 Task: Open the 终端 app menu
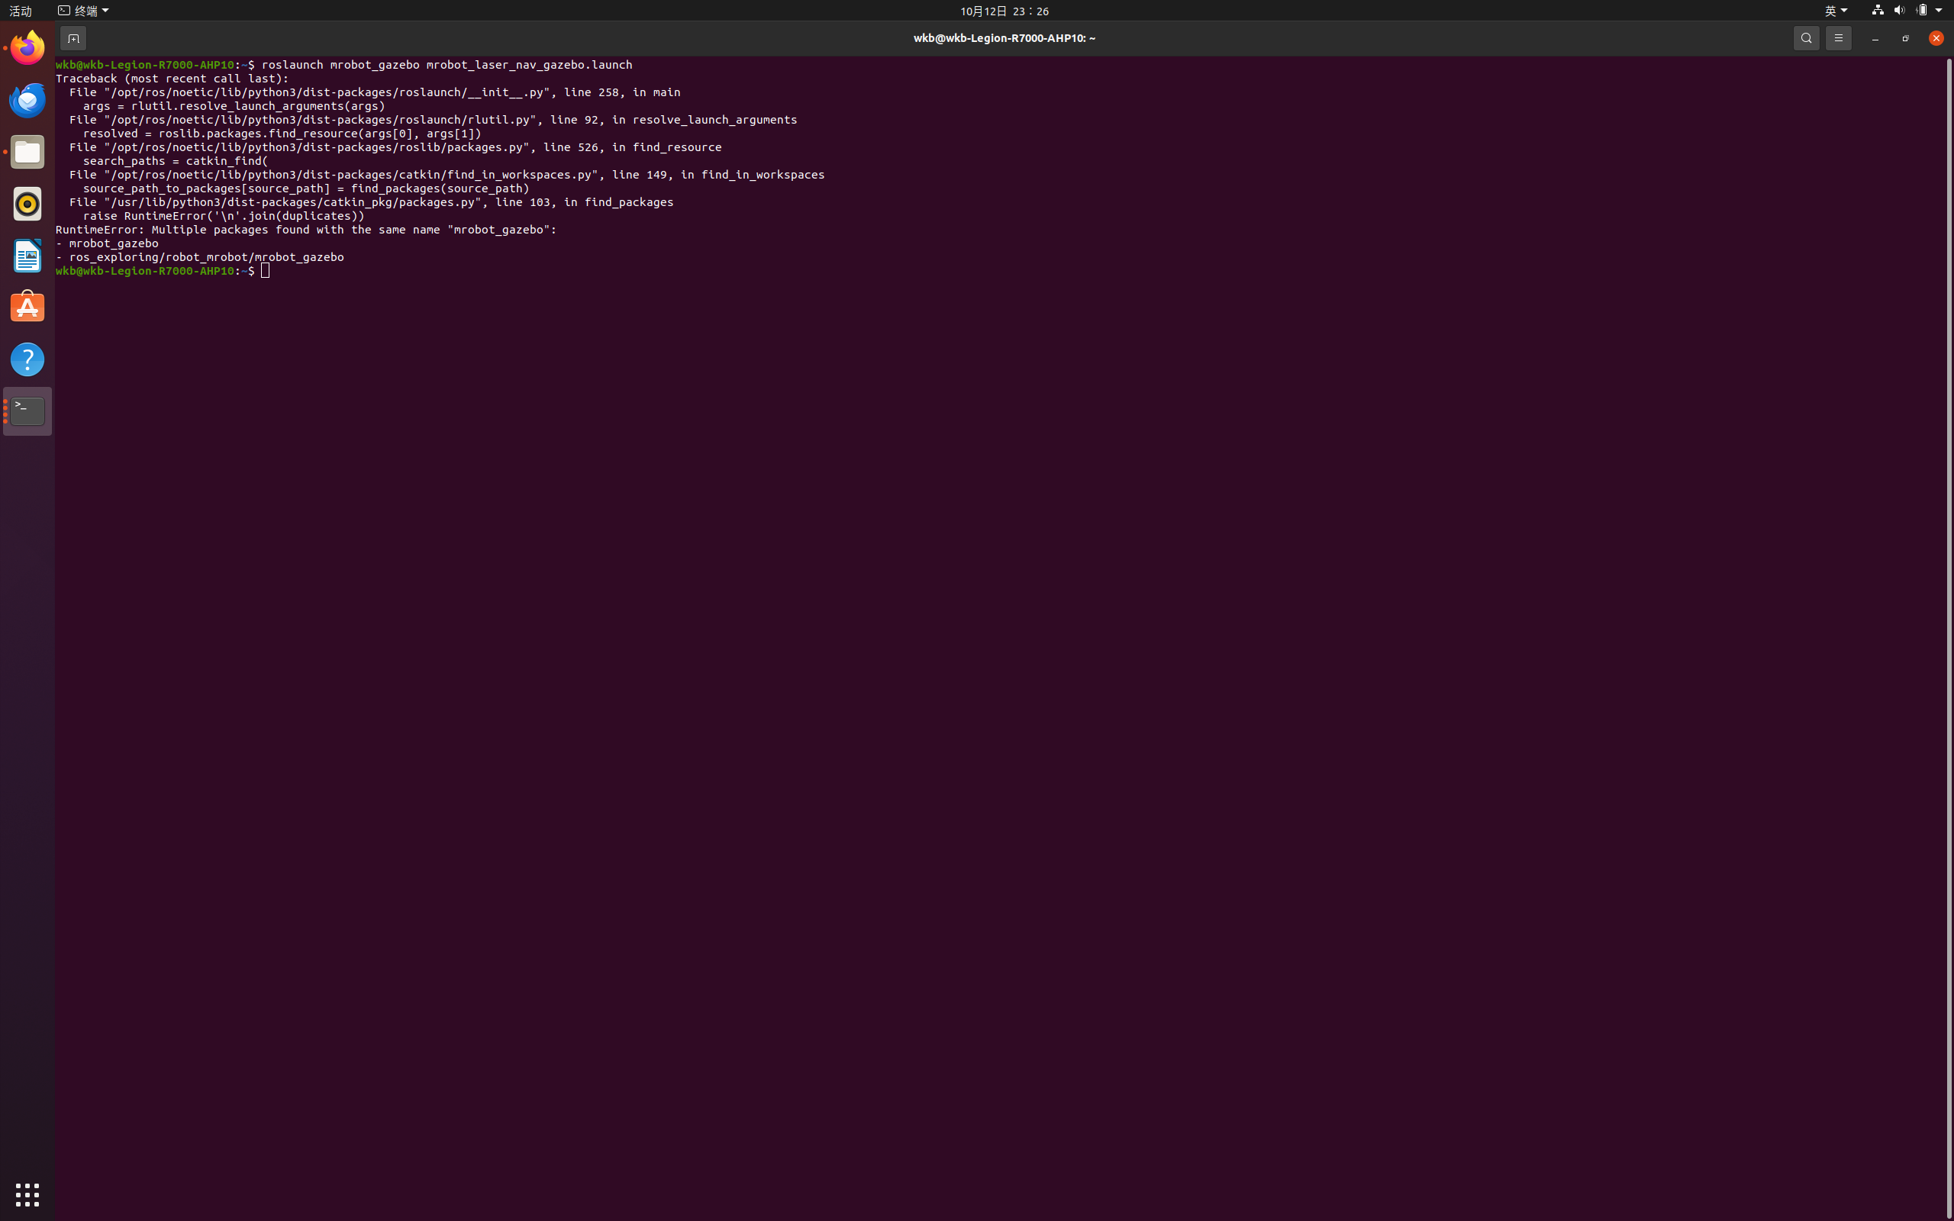(83, 11)
